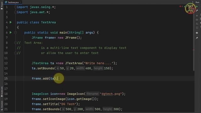Open the Run tool window label
Image resolution: width=201 pixels, height=113 pixels.
point(197,2)
